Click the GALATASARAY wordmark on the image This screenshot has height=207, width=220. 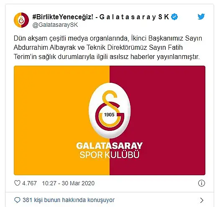tap(110, 146)
